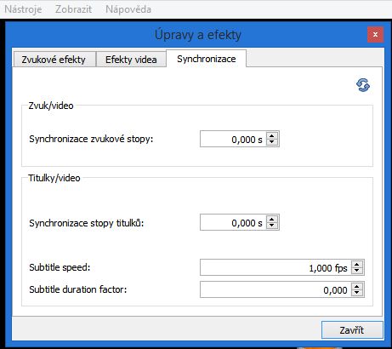The width and height of the screenshot is (392, 349).
Task: Open the Zobrazit menu
Action: (x=73, y=9)
